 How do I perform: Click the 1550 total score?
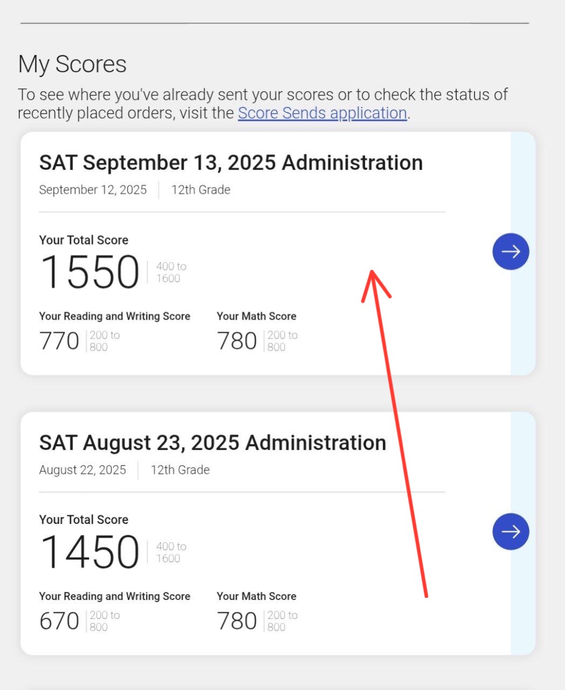[x=90, y=272]
